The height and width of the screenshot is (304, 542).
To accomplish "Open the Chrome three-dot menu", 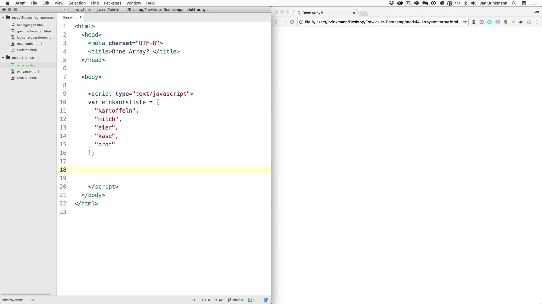I will pyautogui.click(x=537, y=22).
